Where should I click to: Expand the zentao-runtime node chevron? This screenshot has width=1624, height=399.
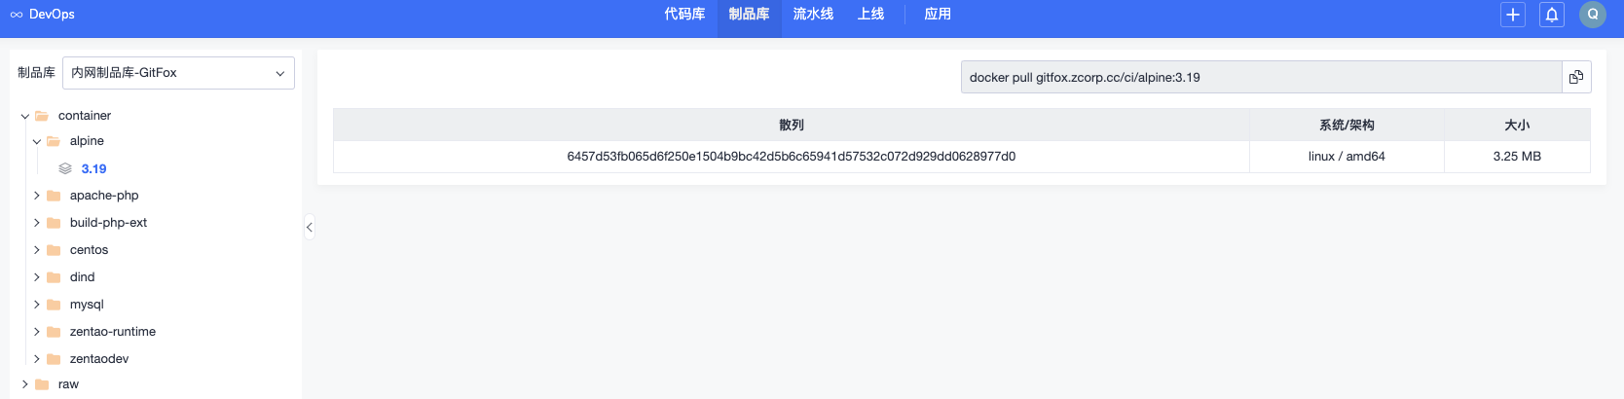pyautogui.click(x=37, y=332)
